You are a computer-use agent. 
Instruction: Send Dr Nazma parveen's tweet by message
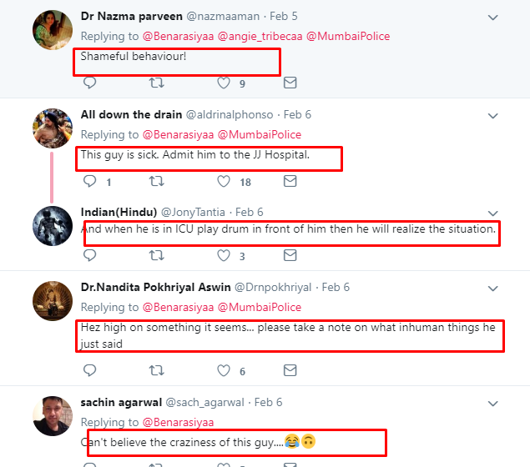(x=290, y=83)
